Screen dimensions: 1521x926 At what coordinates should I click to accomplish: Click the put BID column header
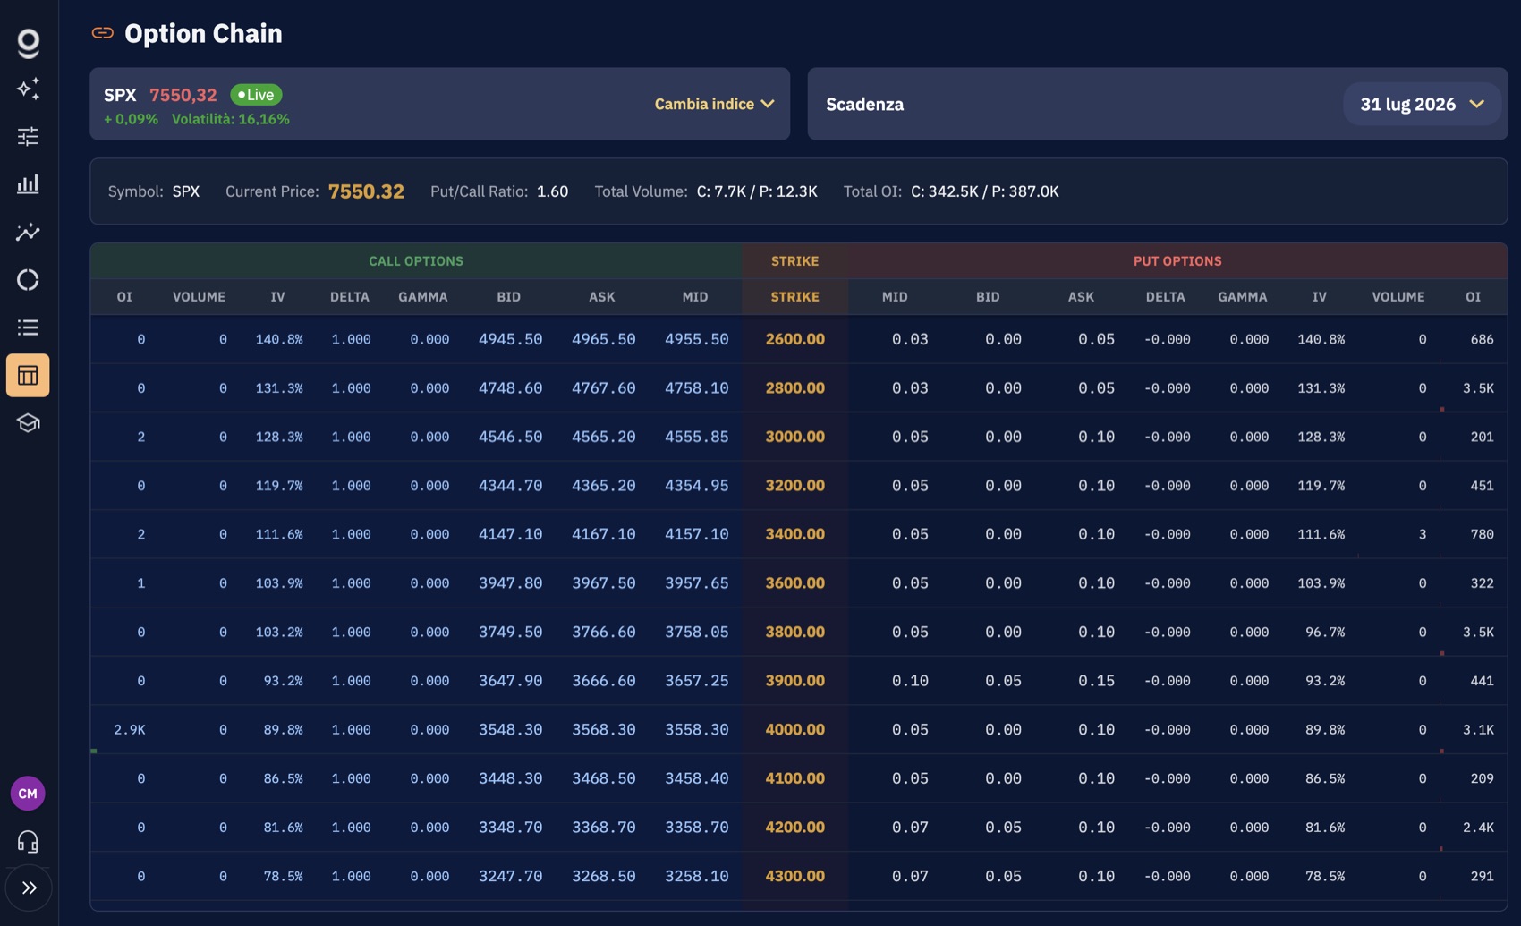(988, 297)
